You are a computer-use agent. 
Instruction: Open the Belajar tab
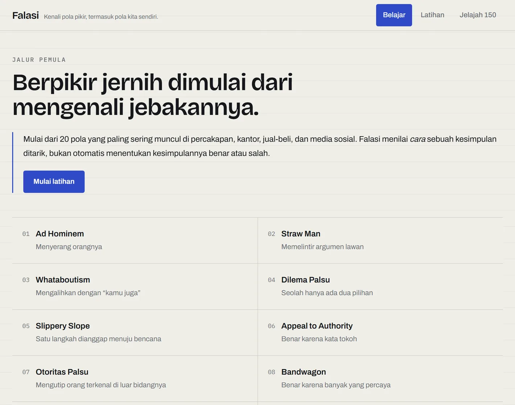point(394,15)
